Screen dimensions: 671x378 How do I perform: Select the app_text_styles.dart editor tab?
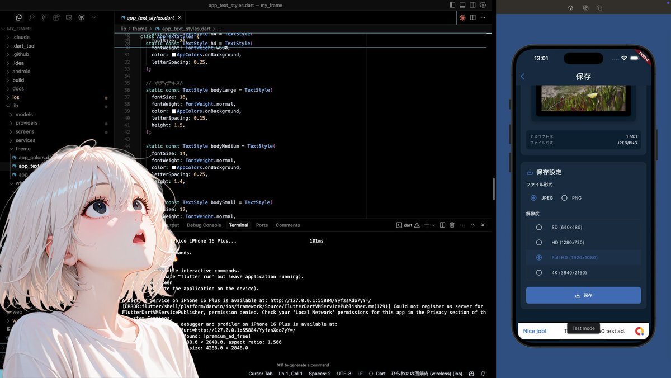tap(151, 18)
